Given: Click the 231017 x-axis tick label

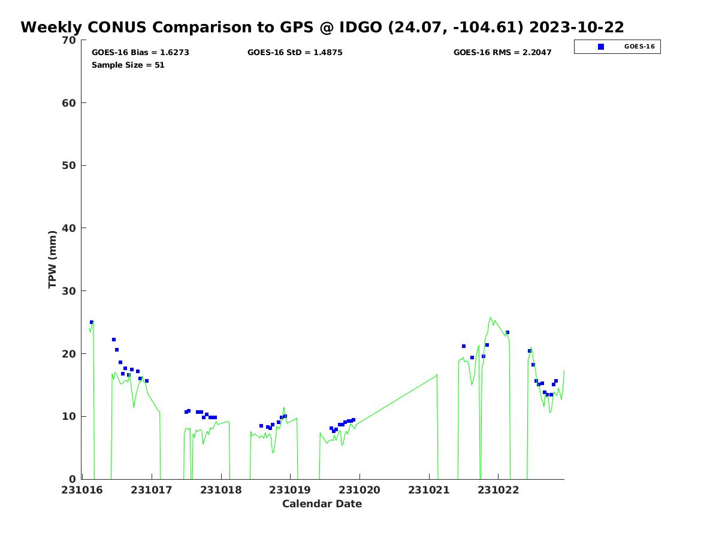Looking at the screenshot, I should point(152,490).
